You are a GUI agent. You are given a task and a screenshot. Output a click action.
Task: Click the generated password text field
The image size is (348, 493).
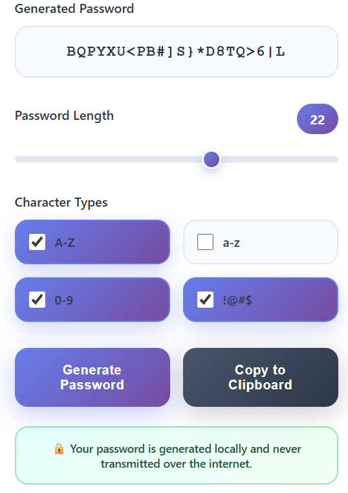(x=177, y=52)
